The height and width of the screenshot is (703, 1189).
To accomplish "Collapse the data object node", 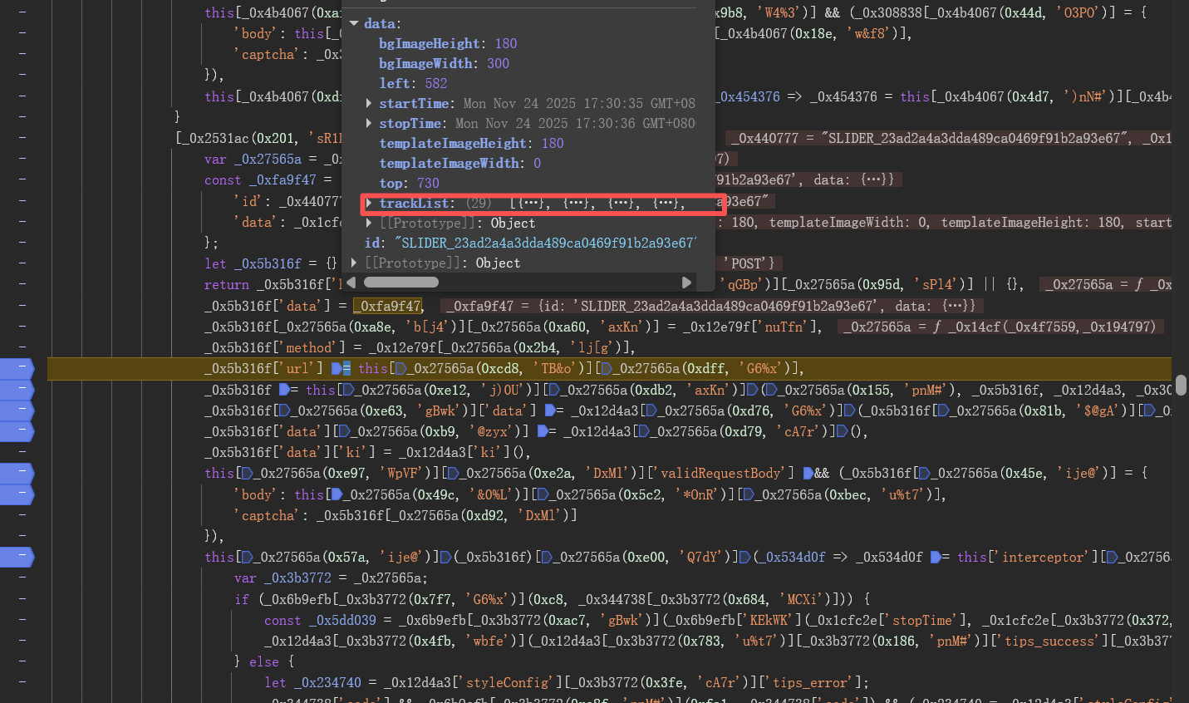I will pos(355,23).
